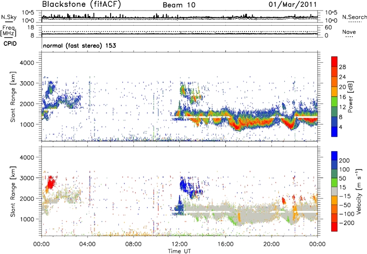Click the "Freq. [MHz]" axis label
This screenshot has height=254, width=367.
8,31
